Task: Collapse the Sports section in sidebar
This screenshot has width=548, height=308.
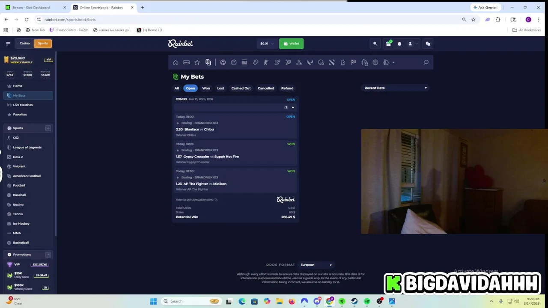Action: tap(48, 128)
